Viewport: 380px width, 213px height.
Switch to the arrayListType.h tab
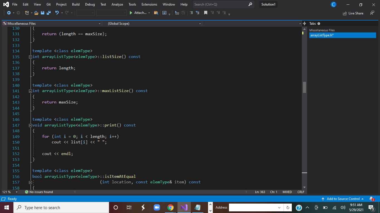click(342, 35)
